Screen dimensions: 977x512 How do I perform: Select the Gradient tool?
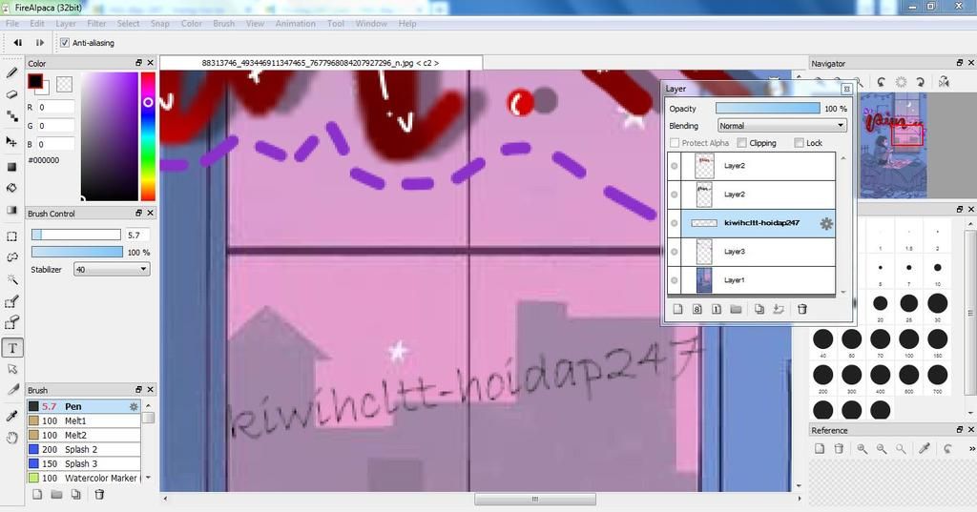11,210
